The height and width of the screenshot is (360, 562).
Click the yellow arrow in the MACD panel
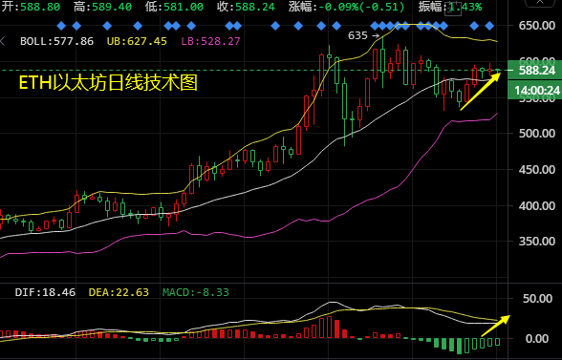coord(495,326)
